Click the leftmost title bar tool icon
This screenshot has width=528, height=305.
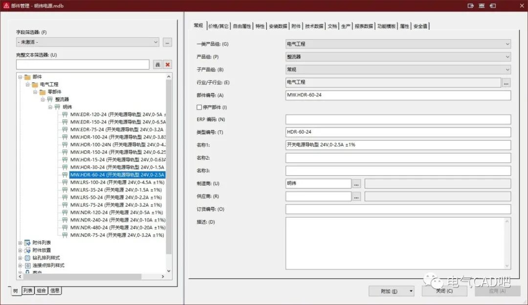470,6
